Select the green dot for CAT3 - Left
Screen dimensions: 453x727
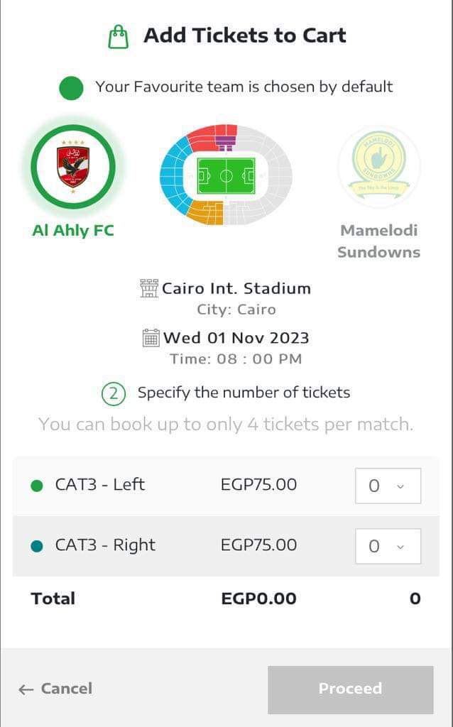tap(38, 486)
